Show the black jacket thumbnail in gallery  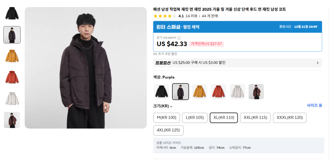(12, 13)
